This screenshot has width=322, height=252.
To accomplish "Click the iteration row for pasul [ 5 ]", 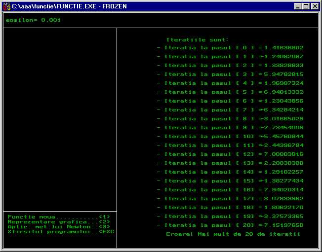I will point(230,92).
